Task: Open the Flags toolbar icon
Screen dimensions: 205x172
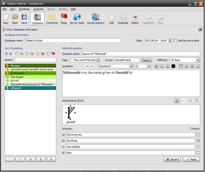Action: click(64, 19)
